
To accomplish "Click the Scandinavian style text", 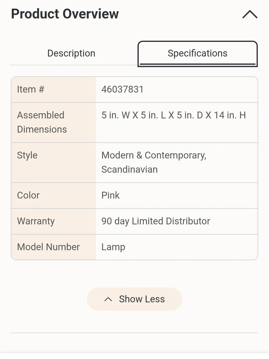I will (129, 170).
